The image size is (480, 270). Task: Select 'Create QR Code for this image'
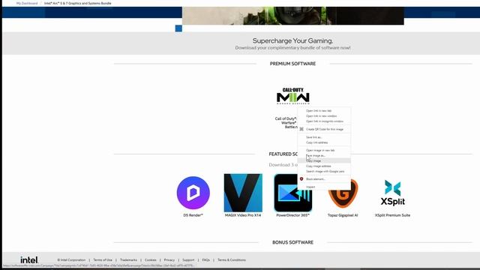(324, 129)
